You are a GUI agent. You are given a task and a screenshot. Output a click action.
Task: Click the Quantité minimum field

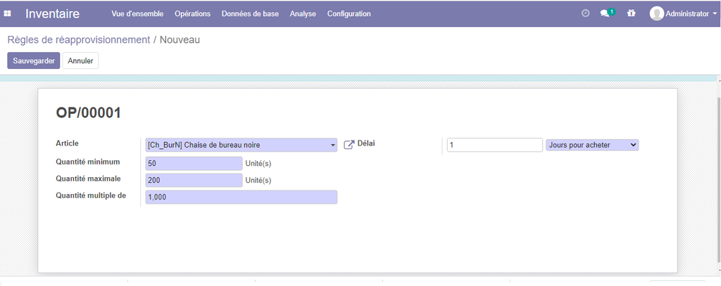point(194,163)
